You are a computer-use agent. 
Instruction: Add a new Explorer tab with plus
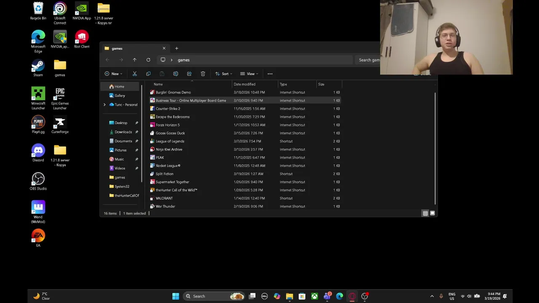[176, 48]
